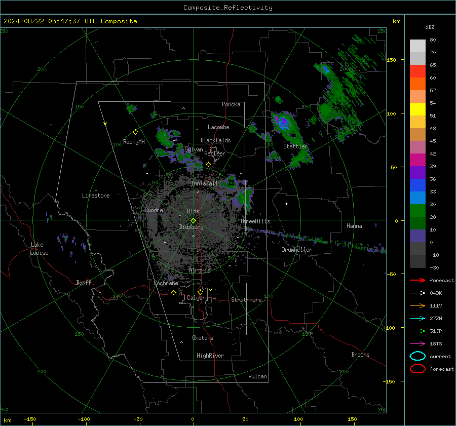The image size is (456, 426).
Task: Click the Banff label on map
Action: click(84, 282)
